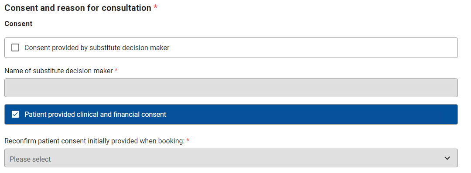471x173 pixels.
Task: Click the white checkmark icon in blue row
Action: [15, 115]
